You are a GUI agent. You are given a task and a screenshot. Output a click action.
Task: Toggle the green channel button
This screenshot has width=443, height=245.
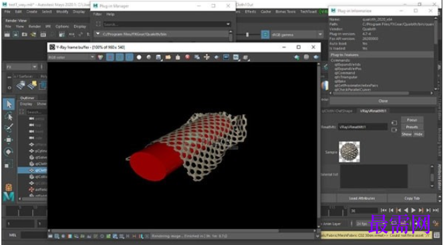coord(120,57)
